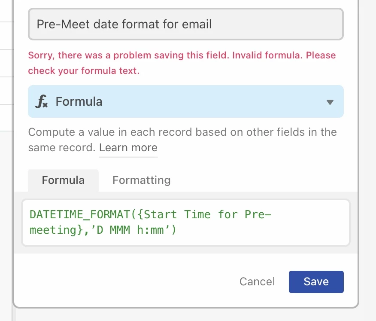Click the {Start Time for Pre- field reference
Viewport: 376px width, 321px height.
point(204,214)
